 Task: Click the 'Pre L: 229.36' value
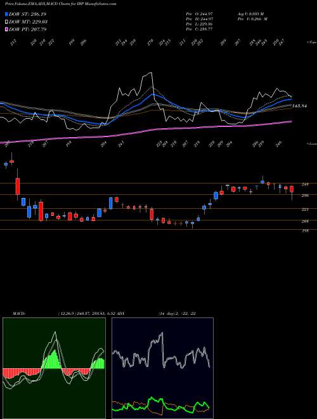point(199,24)
